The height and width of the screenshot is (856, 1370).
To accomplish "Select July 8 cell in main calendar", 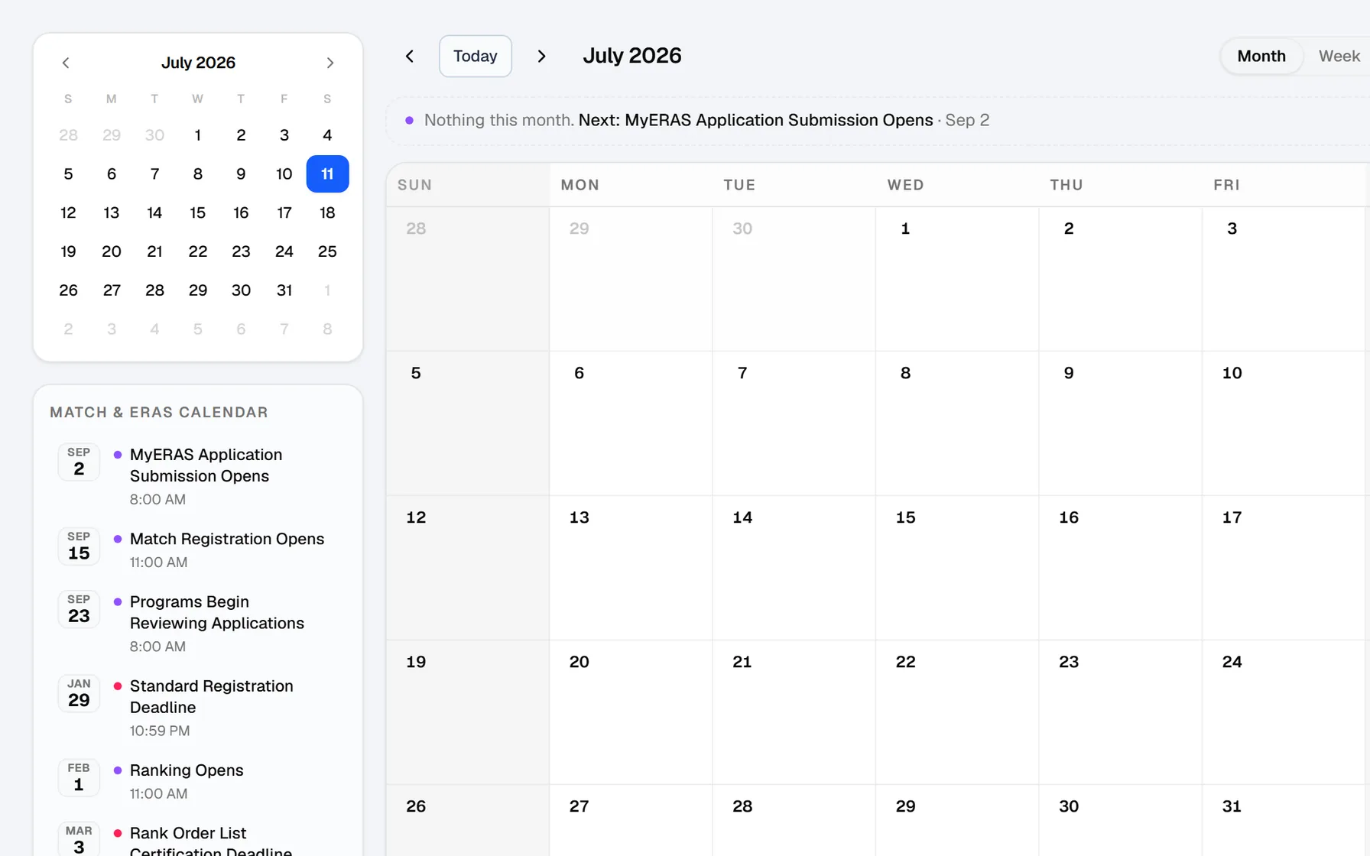I will click(x=957, y=423).
